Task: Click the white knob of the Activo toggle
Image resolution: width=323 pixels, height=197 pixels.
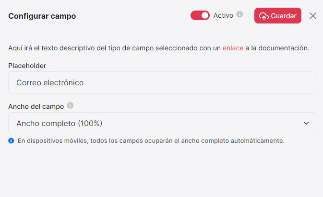Action: pyautogui.click(x=205, y=15)
